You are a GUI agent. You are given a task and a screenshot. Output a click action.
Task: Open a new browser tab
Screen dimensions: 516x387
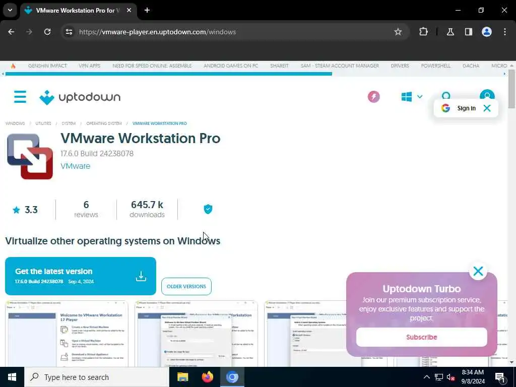(147, 10)
